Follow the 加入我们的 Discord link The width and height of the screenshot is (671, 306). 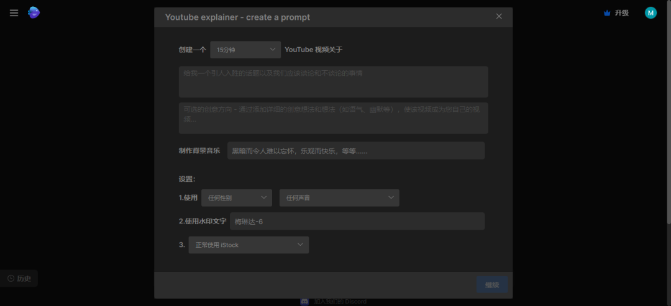click(340, 301)
